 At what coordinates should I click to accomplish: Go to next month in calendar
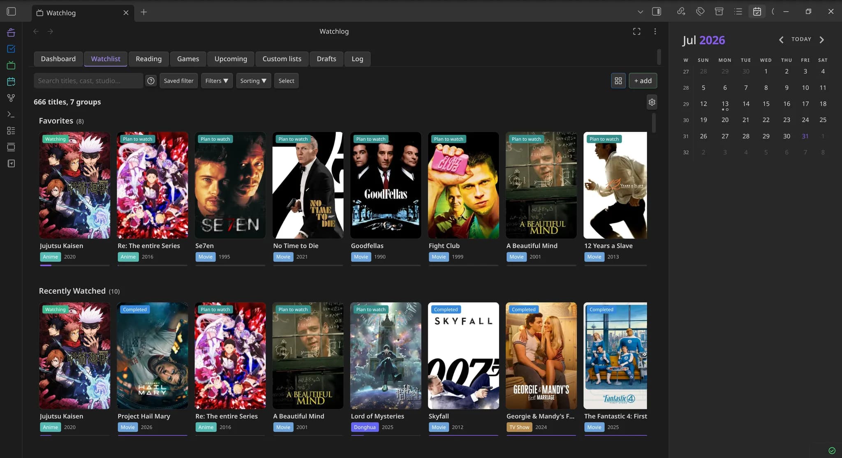pos(822,39)
